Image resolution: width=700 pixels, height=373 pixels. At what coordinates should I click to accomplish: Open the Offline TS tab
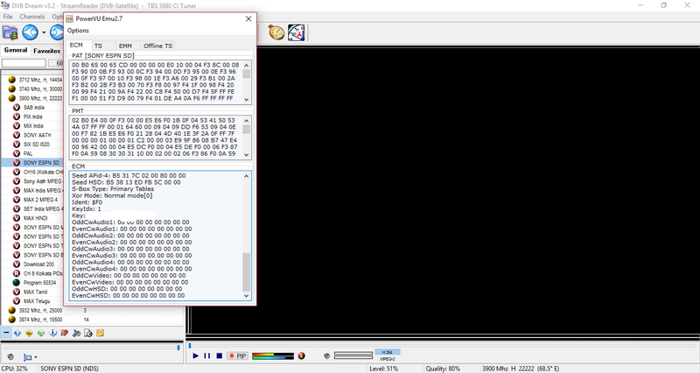pyautogui.click(x=157, y=46)
